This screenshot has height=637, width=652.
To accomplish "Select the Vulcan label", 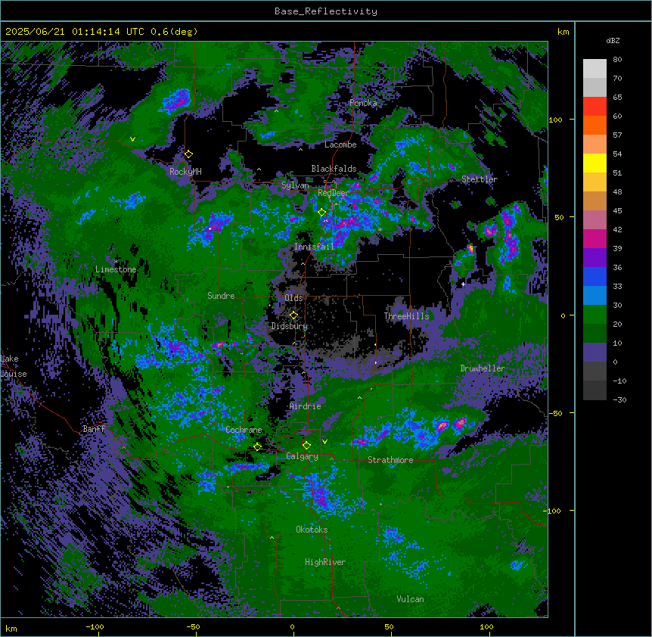I will click(410, 599).
